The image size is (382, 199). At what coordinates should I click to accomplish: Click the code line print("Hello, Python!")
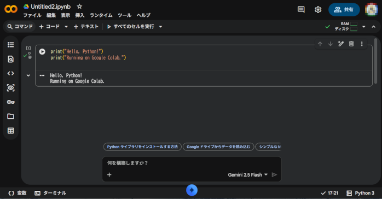coord(77,51)
